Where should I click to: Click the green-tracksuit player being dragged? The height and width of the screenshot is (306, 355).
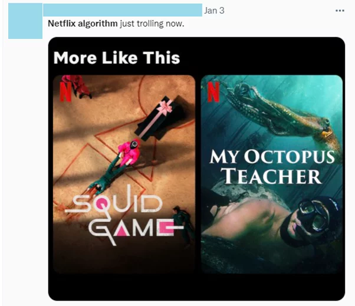(106, 176)
